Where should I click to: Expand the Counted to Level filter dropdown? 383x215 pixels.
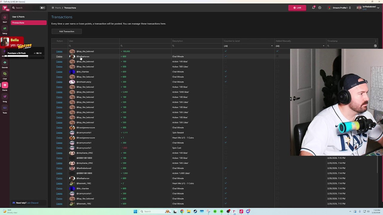point(272,46)
